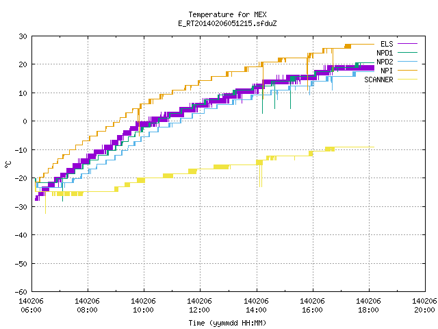The height and width of the screenshot is (329, 438).
Task: Click the x-axis tick label 10:00
Action: (x=143, y=310)
